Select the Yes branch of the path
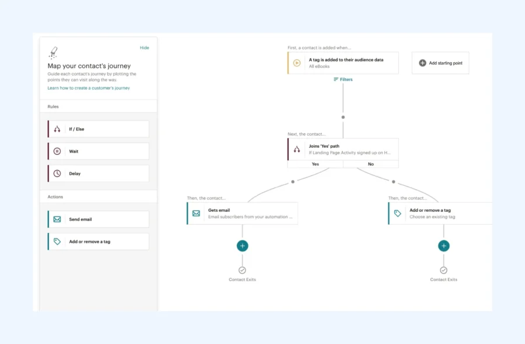The image size is (525, 344). pyautogui.click(x=316, y=164)
